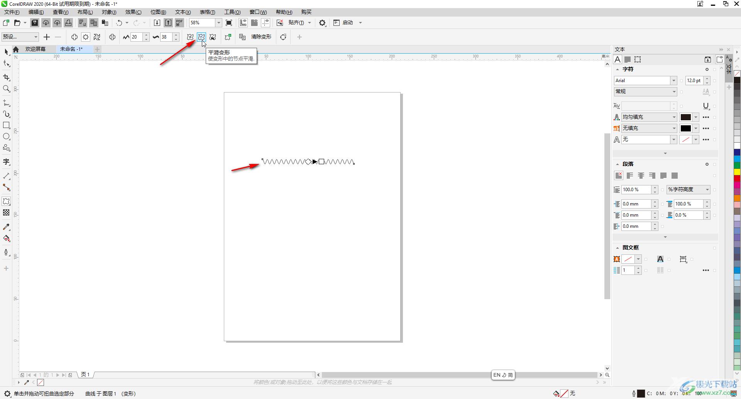Toggle Smooth Distortion (平滑变形)
Viewport: 741px width, 399px height.
(201, 37)
